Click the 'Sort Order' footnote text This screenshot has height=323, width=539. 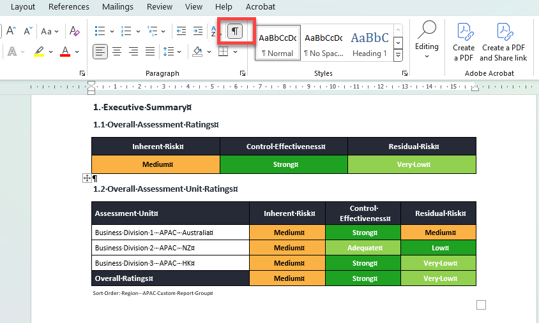153,293
